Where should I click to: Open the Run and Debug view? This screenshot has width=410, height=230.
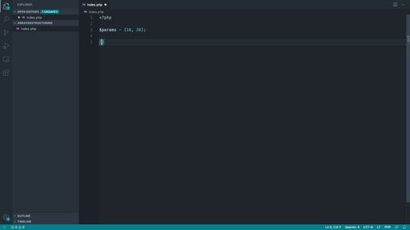(6, 46)
